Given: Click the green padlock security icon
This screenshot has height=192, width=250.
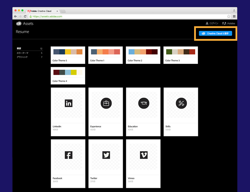Looking at the screenshot, I should pos(31,16).
